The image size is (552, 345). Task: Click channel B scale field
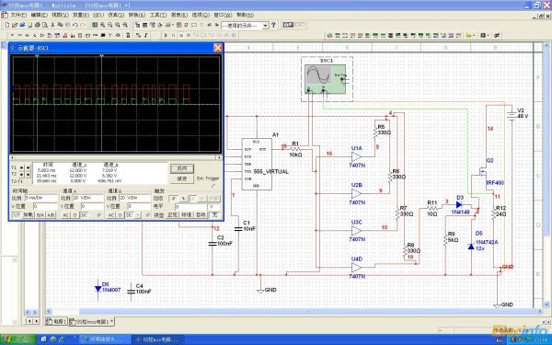[135, 198]
